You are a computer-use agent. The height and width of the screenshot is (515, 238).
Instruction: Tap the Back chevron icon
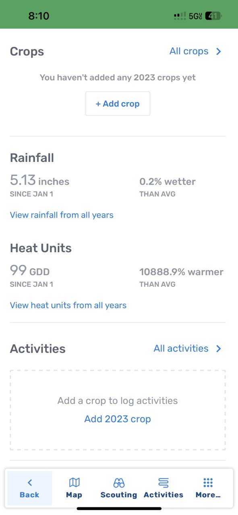click(30, 482)
